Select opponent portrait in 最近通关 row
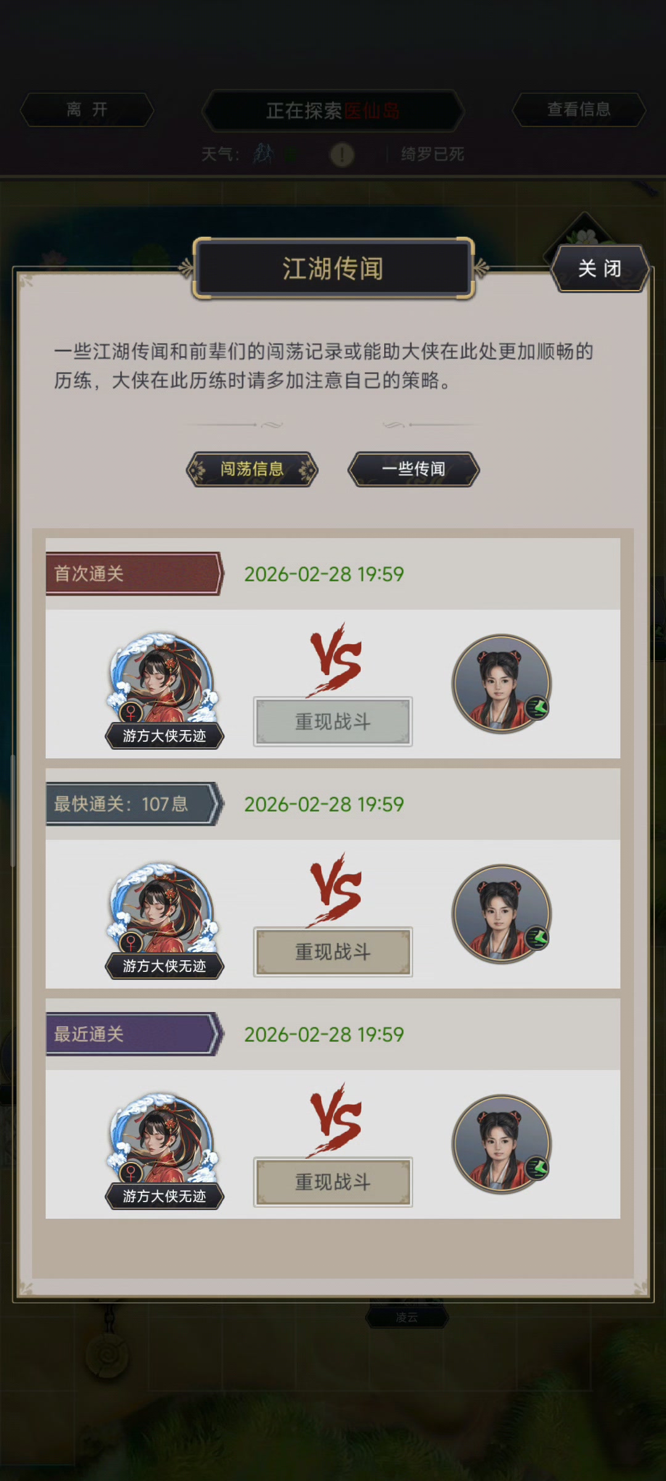 pyautogui.click(x=501, y=1144)
